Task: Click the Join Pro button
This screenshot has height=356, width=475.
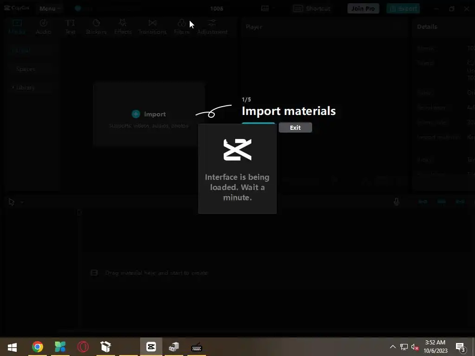Action: pyautogui.click(x=363, y=8)
